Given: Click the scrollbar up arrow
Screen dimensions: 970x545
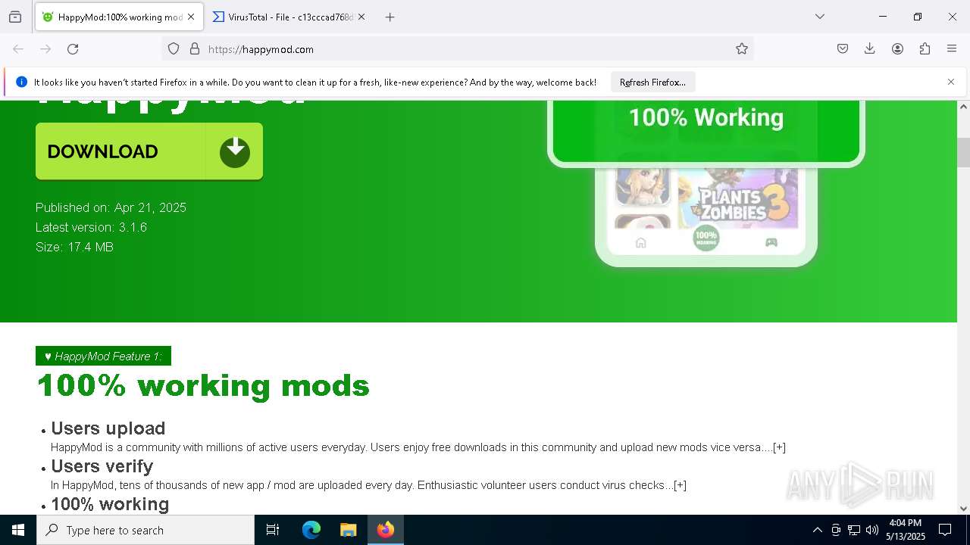Looking at the screenshot, I should 964,107.
